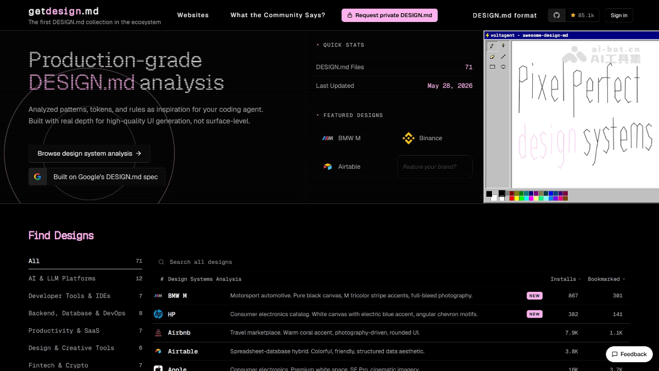
Task: Click Built on Google's DESIGN.md spec
Action: [x=97, y=176]
